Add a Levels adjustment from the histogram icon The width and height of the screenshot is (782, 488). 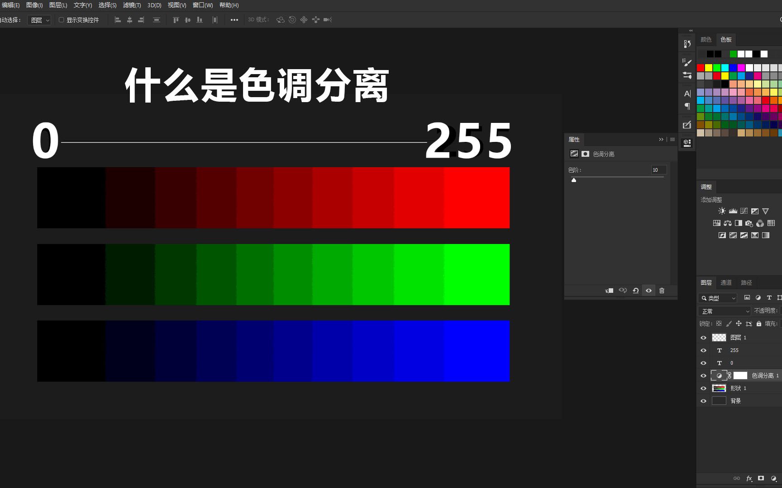pos(733,211)
